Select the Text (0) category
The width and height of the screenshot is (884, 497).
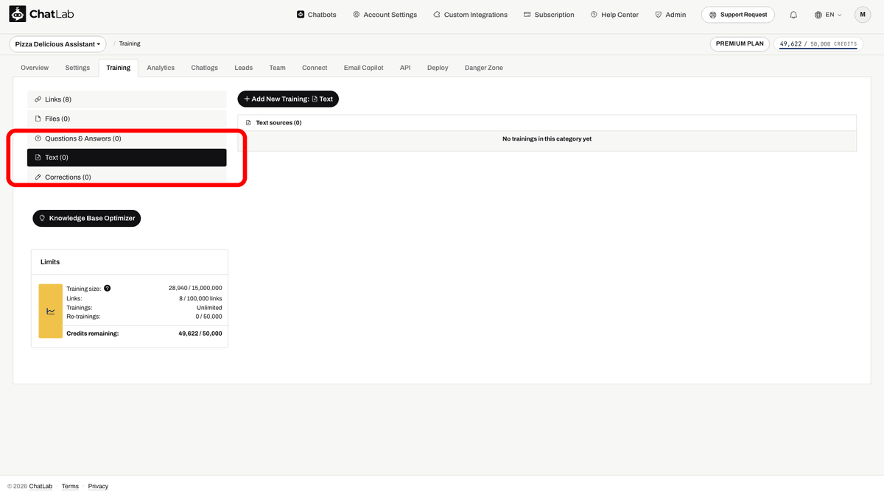point(127,158)
